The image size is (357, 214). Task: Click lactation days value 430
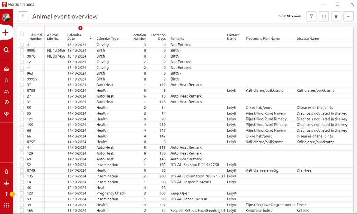pos(162,125)
